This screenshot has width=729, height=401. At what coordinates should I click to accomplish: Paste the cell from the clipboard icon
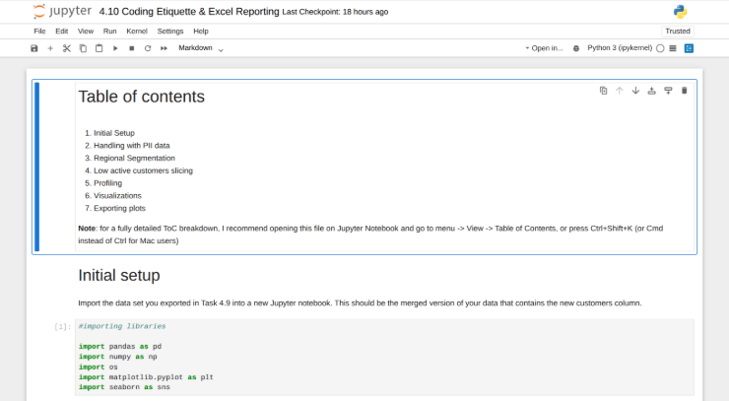(x=99, y=48)
